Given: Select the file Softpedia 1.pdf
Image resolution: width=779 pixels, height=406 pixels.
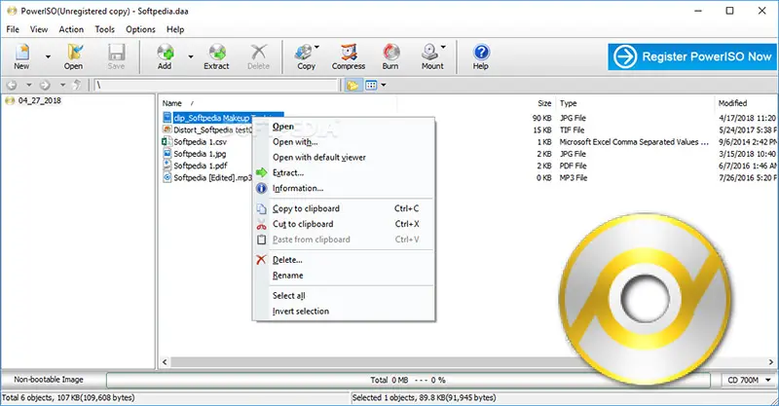Looking at the screenshot, I should (201, 166).
